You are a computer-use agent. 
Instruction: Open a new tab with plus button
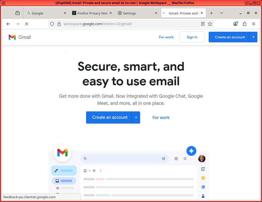pos(211,13)
